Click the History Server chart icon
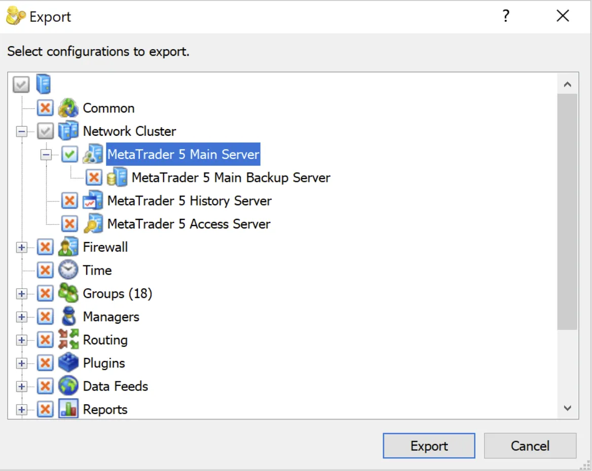The image size is (592, 471). [x=93, y=201]
